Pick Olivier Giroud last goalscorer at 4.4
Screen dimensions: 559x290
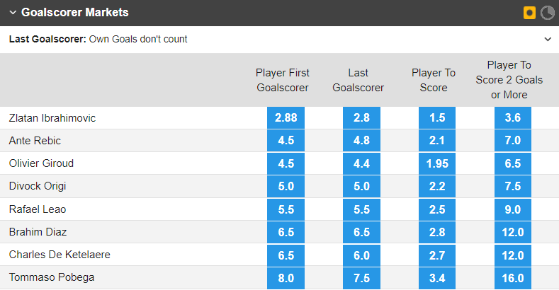click(x=361, y=163)
